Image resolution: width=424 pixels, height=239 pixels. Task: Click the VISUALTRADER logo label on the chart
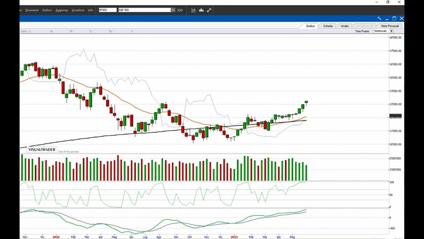(x=43, y=149)
